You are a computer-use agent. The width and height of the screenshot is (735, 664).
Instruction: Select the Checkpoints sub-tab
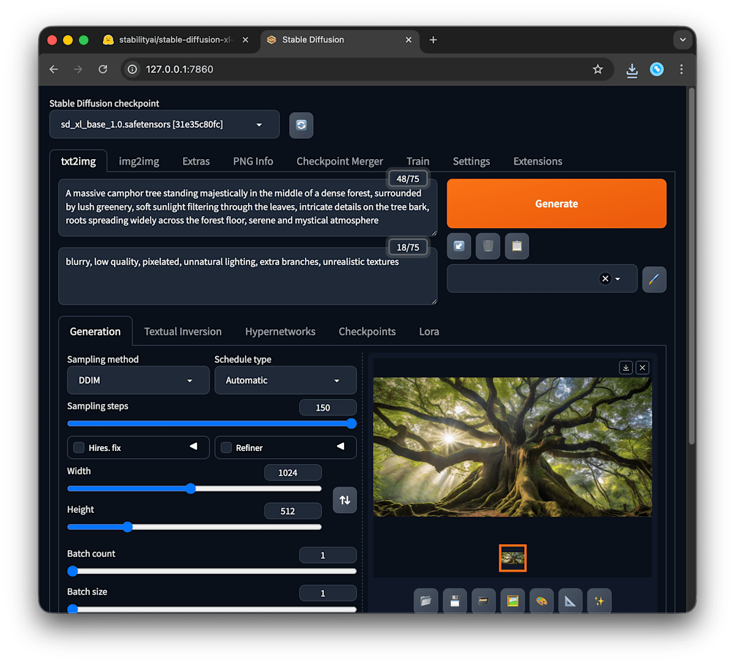[367, 331]
